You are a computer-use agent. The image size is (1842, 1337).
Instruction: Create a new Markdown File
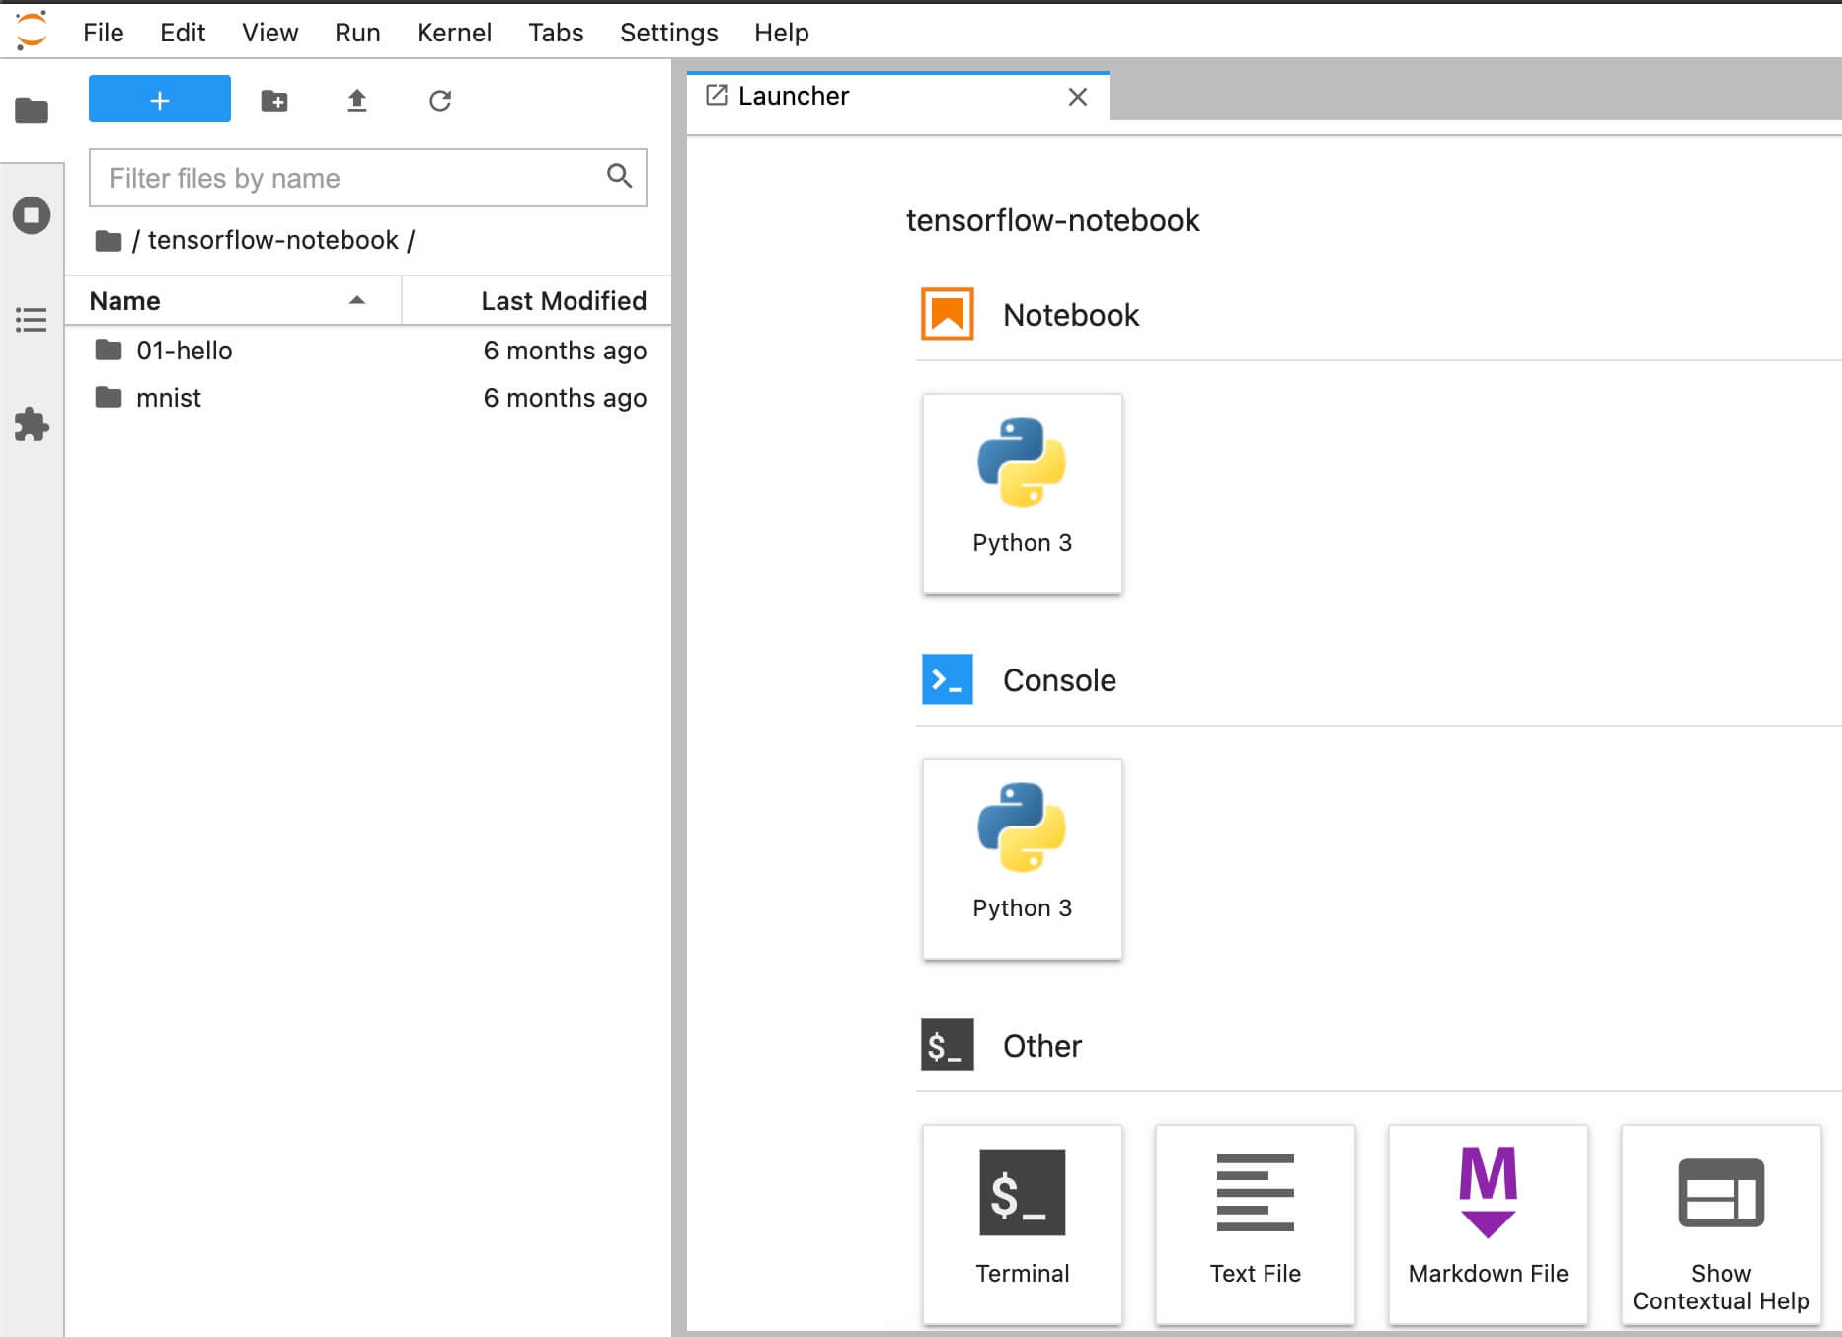pos(1489,1224)
